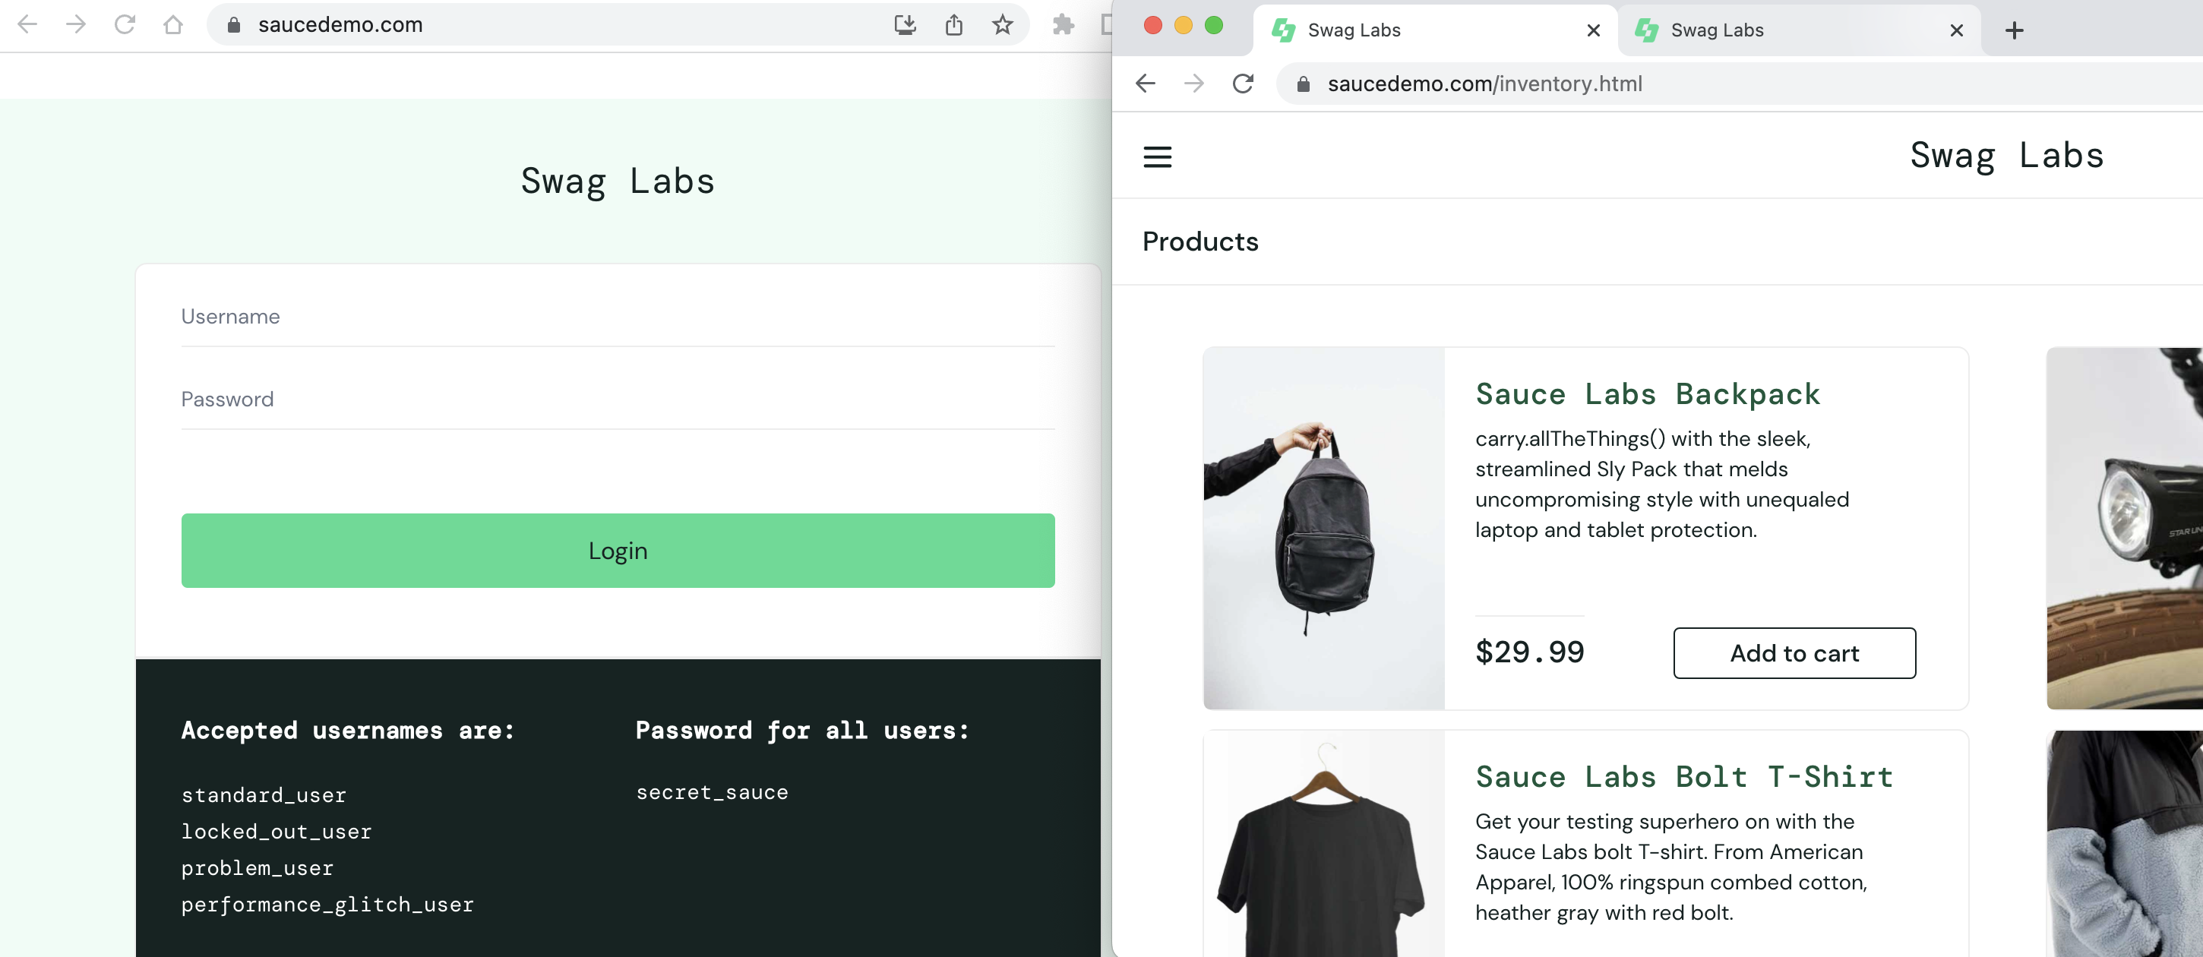This screenshot has height=957, width=2203.
Task: Click the home icon in left browser
Action: click(x=172, y=25)
